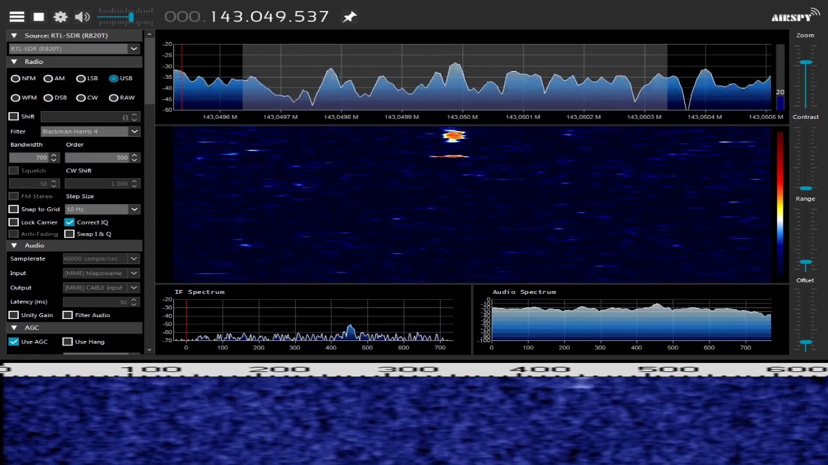The height and width of the screenshot is (465, 828).
Task: Stop the radio with the stop button
Action: point(39,17)
